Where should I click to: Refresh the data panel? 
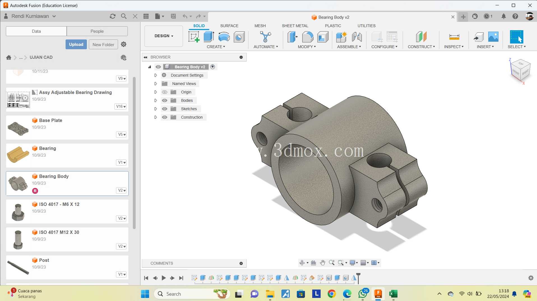click(113, 16)
